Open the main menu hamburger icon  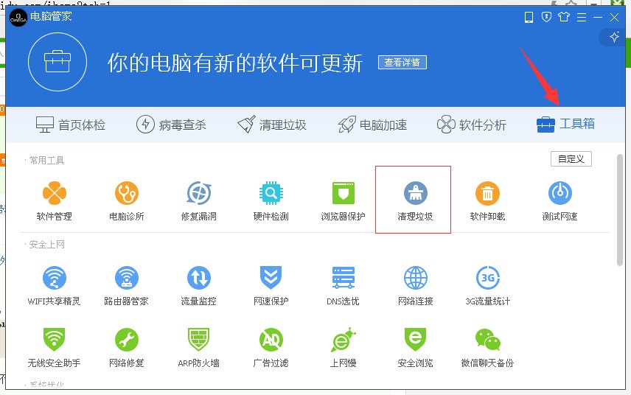tap(582, 17)
